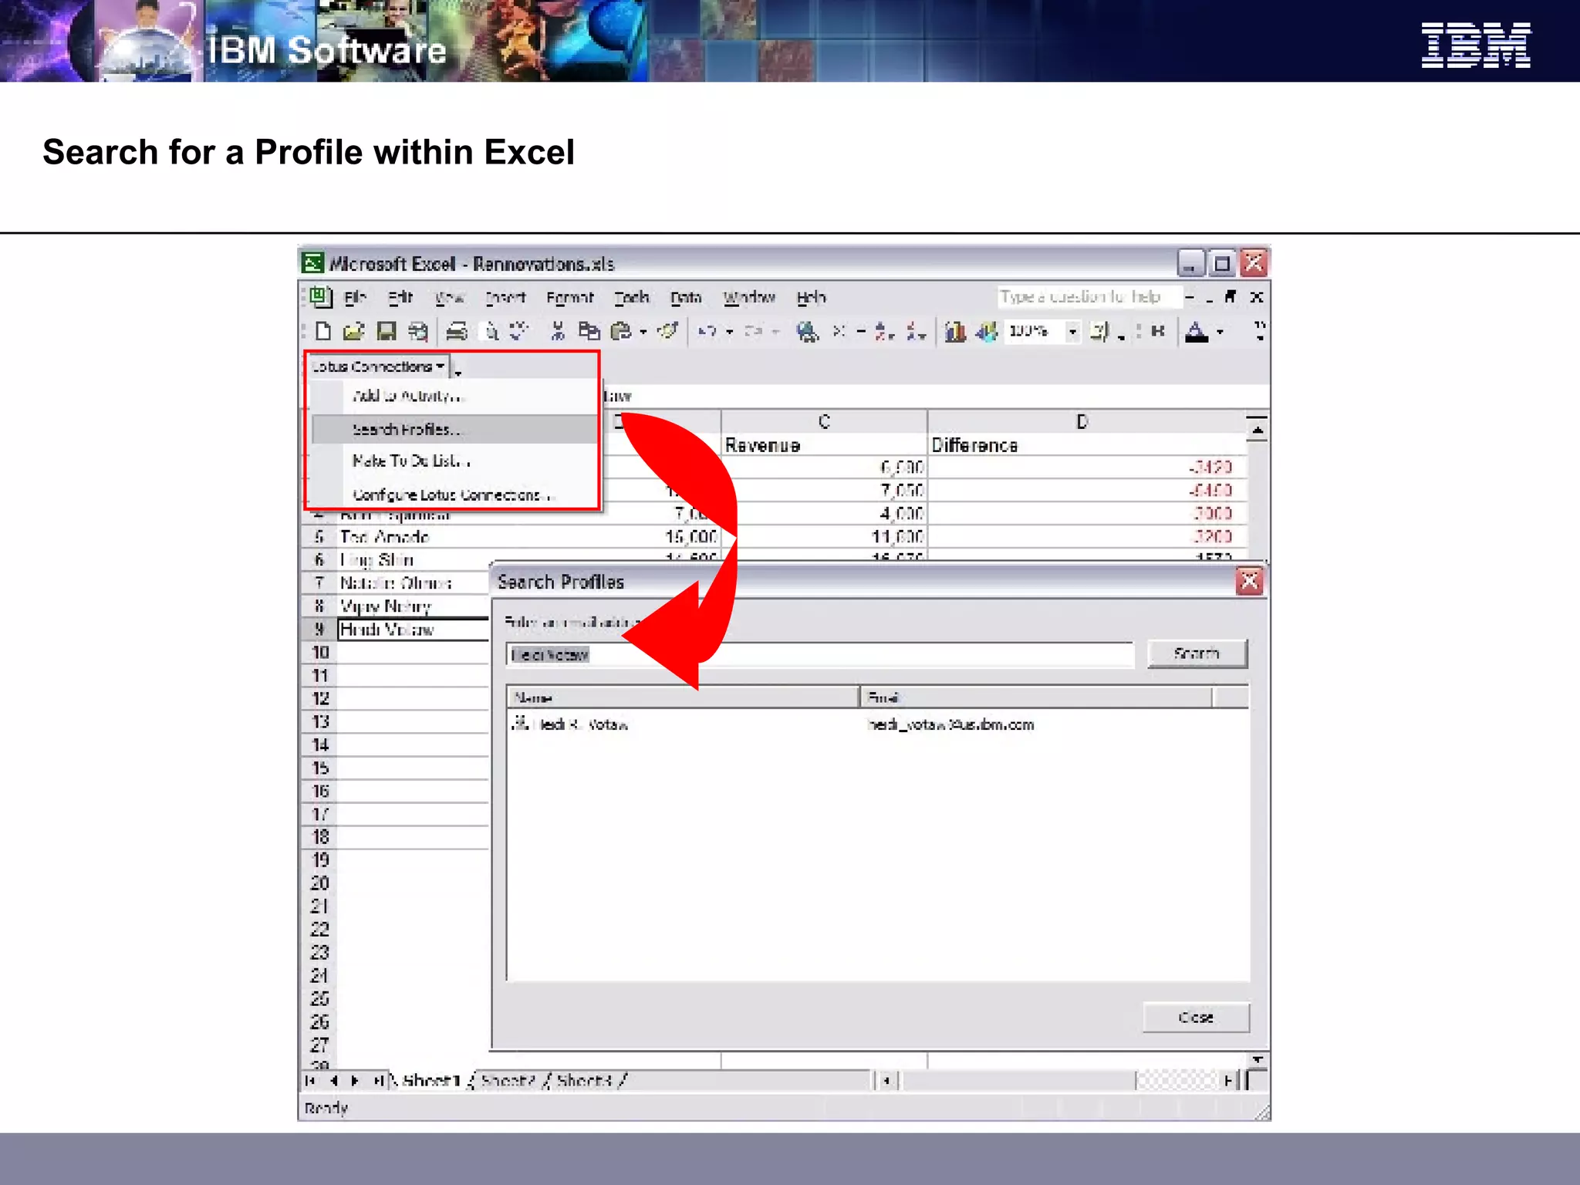This screenshot has height=1185, width=1580.
Task: Select Configure Lotus Connections menu item
Action: point(451,495)
